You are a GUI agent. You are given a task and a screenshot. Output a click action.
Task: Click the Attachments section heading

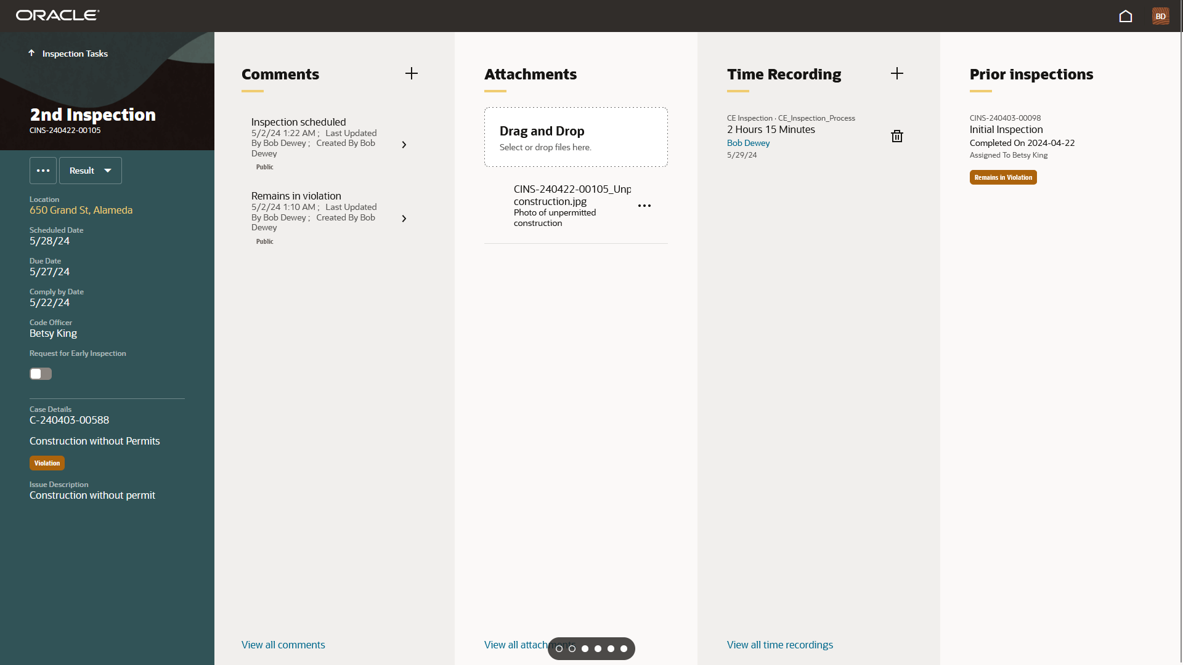pos(531,75)
